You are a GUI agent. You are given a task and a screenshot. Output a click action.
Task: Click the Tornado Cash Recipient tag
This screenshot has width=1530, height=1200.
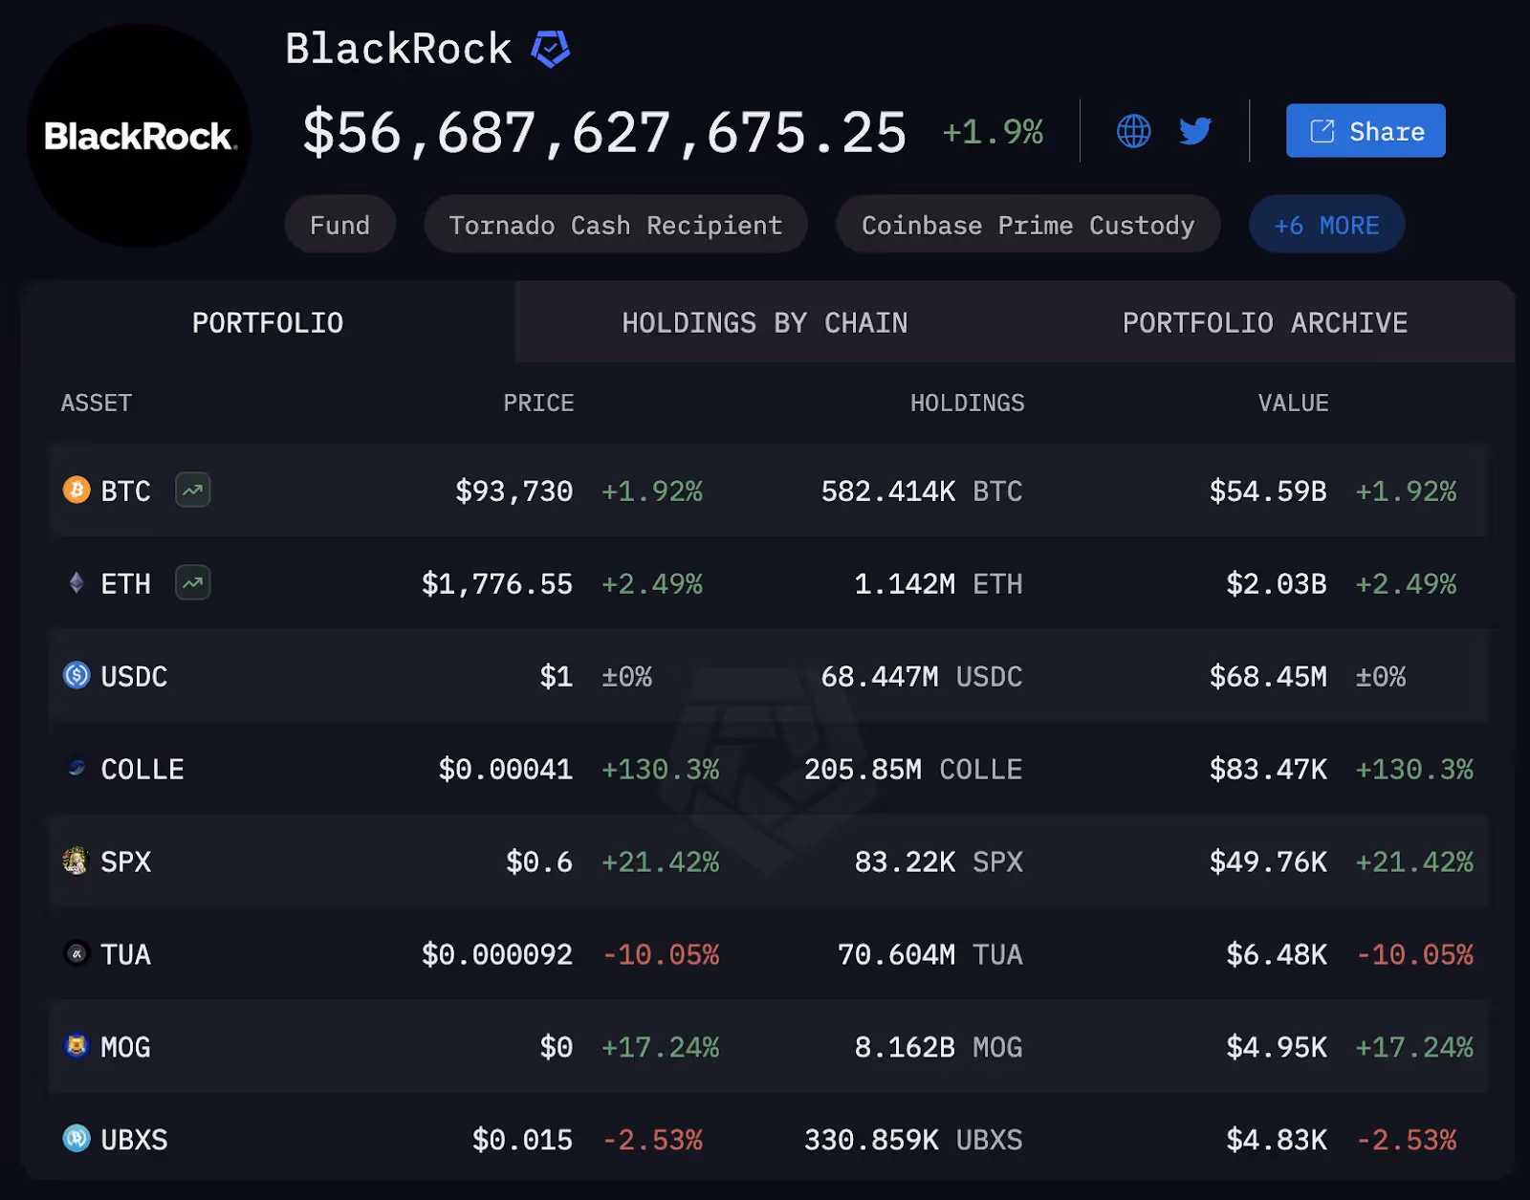pyautogui.click(x=615, y=224)
